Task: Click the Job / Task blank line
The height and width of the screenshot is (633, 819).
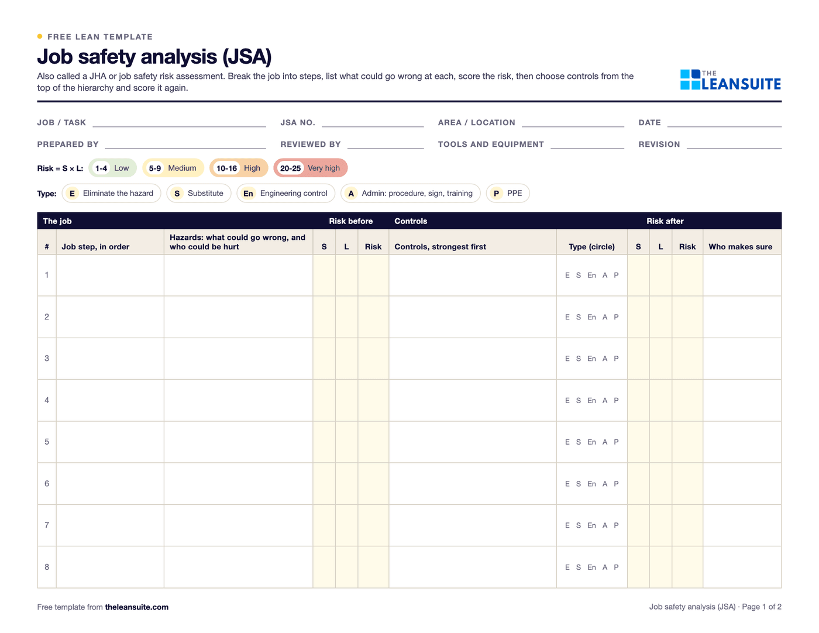Action: [179, 123]
